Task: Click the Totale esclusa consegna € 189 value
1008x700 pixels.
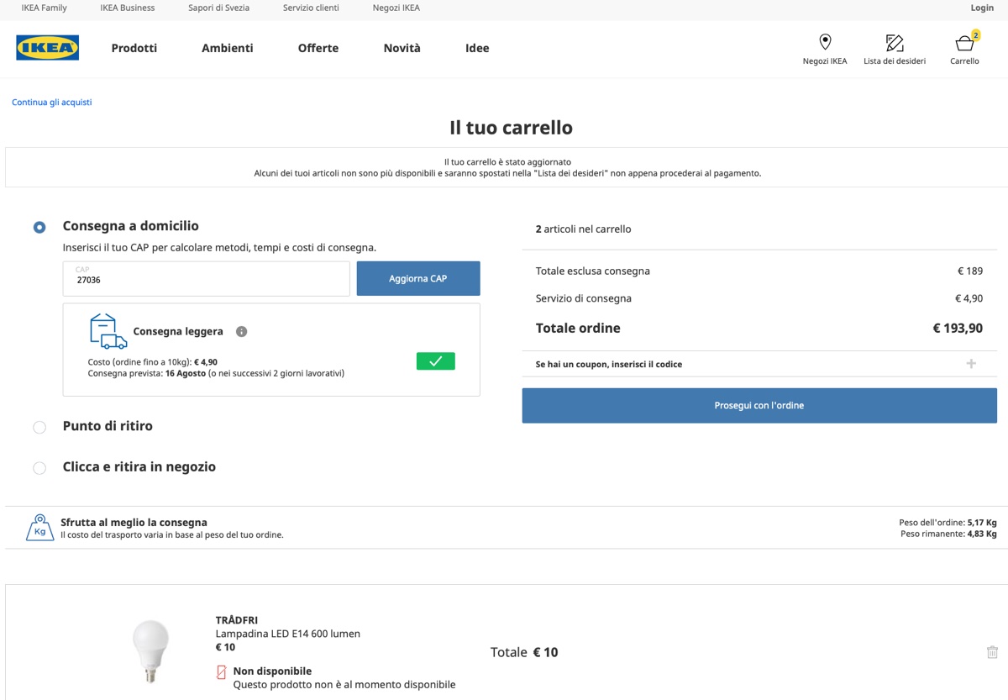Action: coord(970,271)
